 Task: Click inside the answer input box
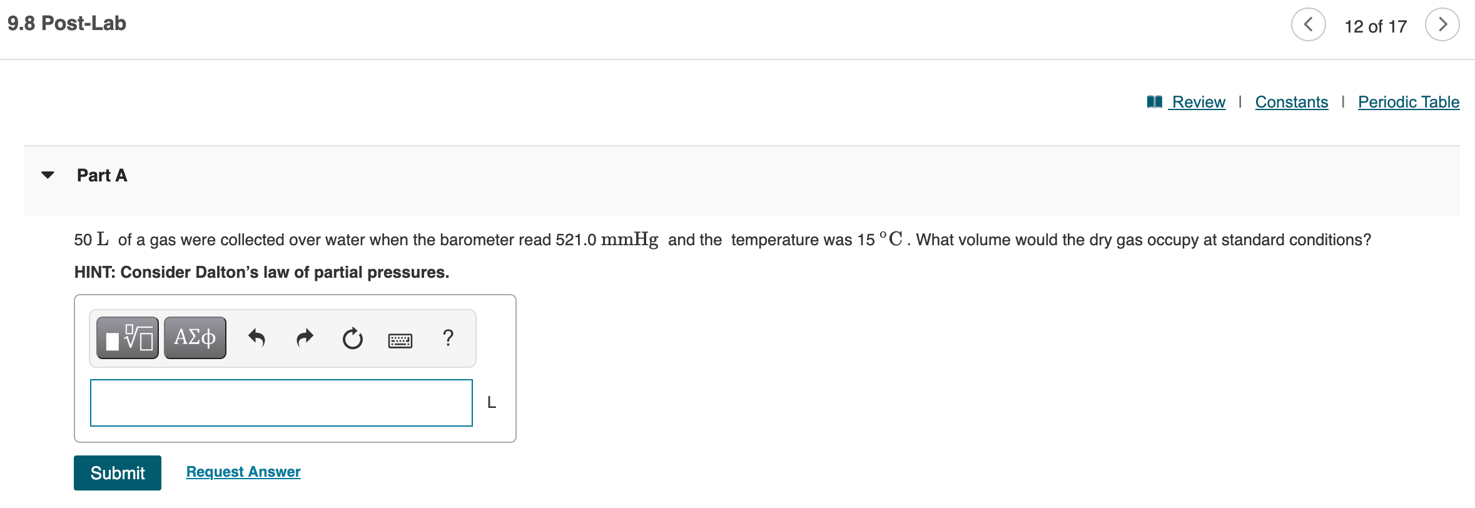coord(281,403)
